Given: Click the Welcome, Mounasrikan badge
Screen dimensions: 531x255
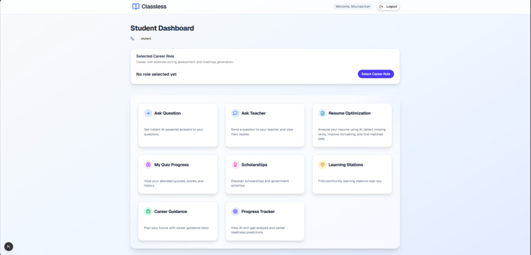Looking at the screenshot, I should [x=353, y=7].
